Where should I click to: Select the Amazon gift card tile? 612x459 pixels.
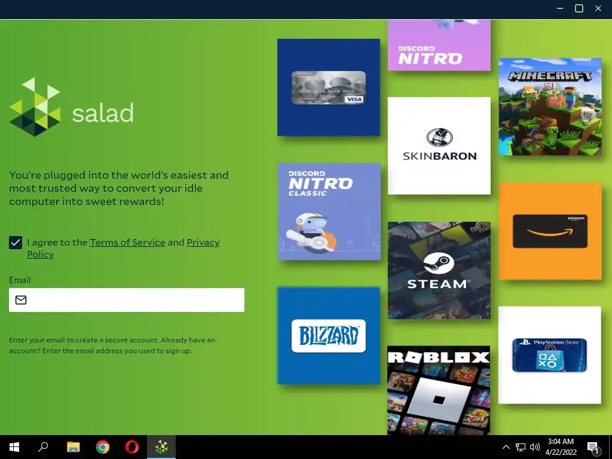[550, 231]
